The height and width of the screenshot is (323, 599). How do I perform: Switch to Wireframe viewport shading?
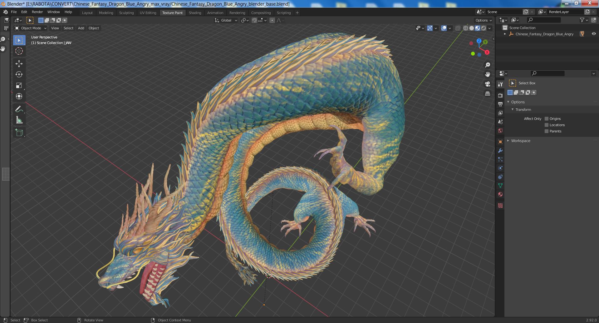[466, 28]
